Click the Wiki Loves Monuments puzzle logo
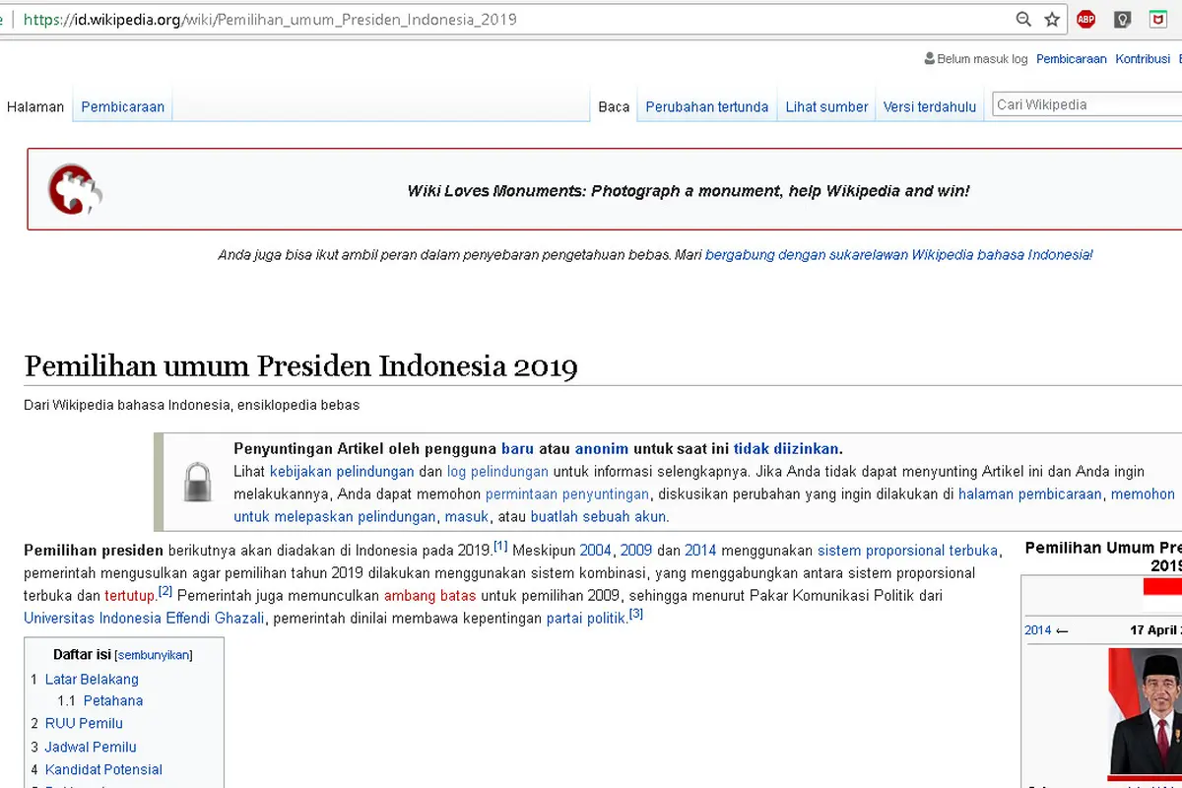Screen dimensions: 1182x788 pos(76,190)
